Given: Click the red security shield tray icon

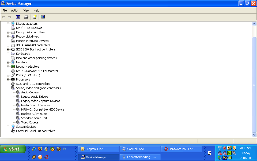Looking at the screenshot, I should pos(225,148).
